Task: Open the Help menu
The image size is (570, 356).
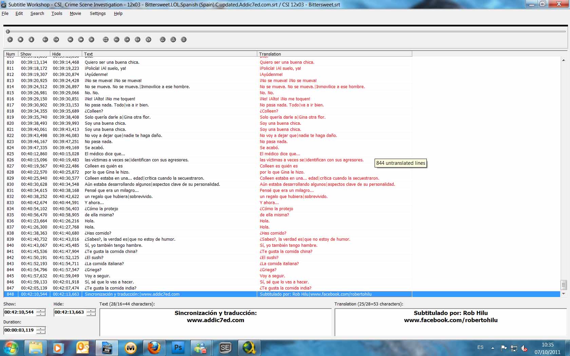Action: pyautogui.click(x=118, y=14)
